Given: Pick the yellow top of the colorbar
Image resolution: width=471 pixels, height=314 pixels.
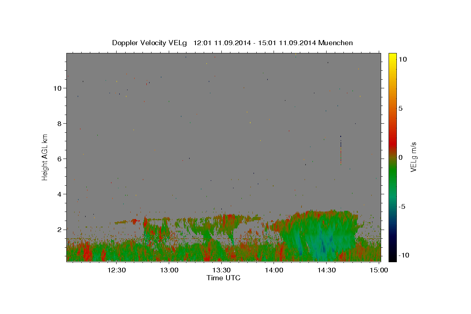Looking at the screenshot, I should [392, 57].
